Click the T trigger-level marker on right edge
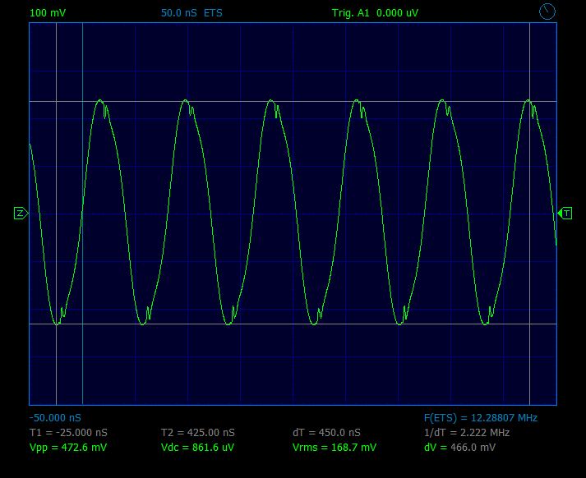The width and height of the screenshot is (586, 478). 565,214
